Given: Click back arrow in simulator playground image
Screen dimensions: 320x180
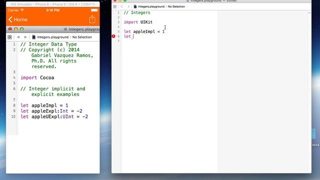Looking at the screenshot, I should coord(18,37).
